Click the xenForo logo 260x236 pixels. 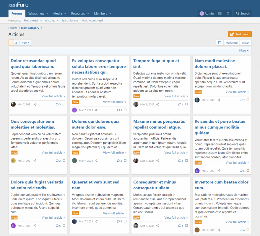(x=19, y=5)
